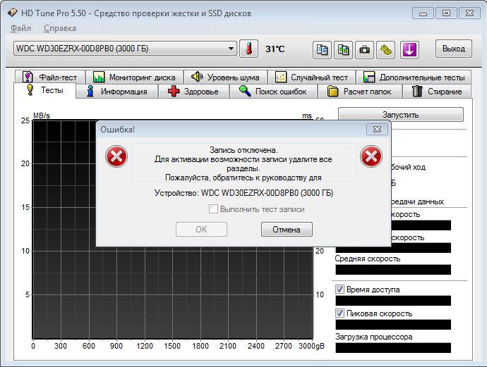This screenshot has height=367, width=487.
Task: Click the camera save screenshot icon
Action: click(364, 49)
